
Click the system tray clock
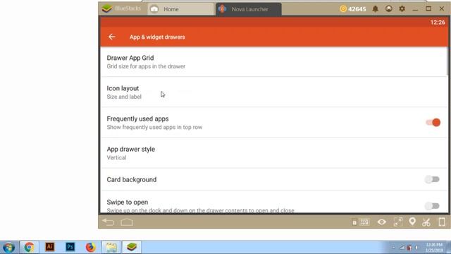point(434,248)
